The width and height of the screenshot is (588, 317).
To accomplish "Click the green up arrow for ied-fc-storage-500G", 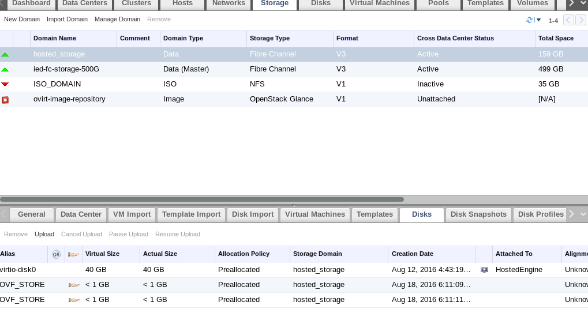I will 5,69.
